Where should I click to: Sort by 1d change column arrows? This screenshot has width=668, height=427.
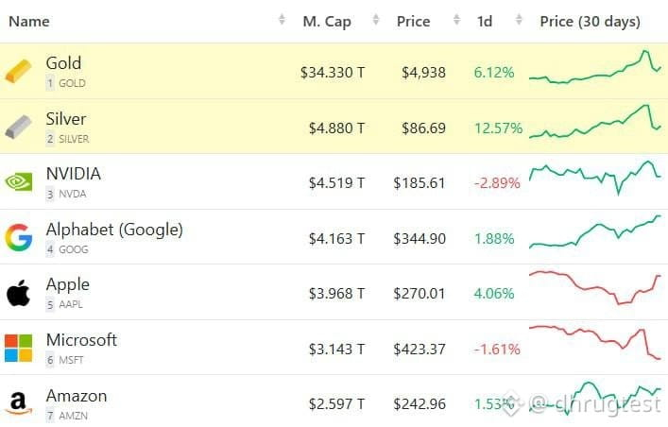point(517,21)
